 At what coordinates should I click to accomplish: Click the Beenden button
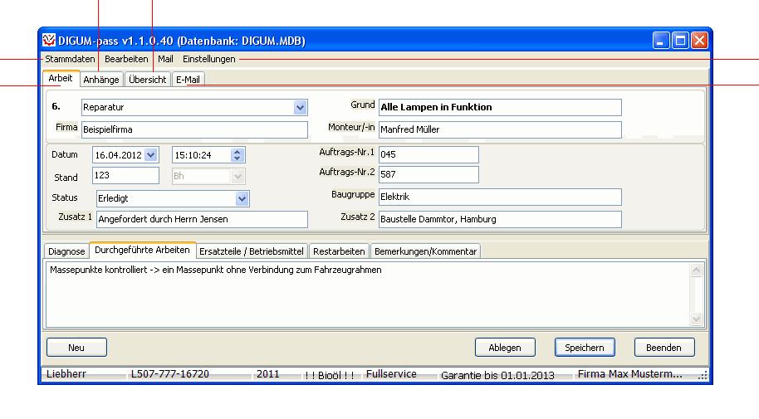(x=664, y=348)
